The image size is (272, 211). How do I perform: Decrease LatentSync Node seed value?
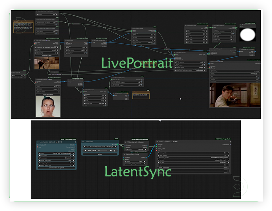(126, 161)
